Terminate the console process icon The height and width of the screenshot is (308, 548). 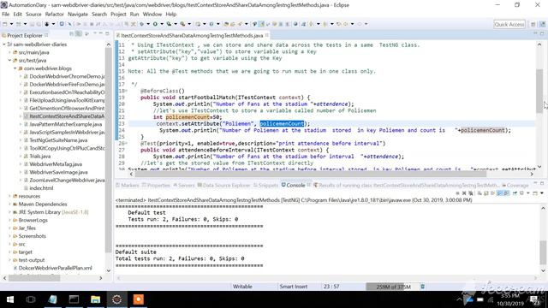458,193
